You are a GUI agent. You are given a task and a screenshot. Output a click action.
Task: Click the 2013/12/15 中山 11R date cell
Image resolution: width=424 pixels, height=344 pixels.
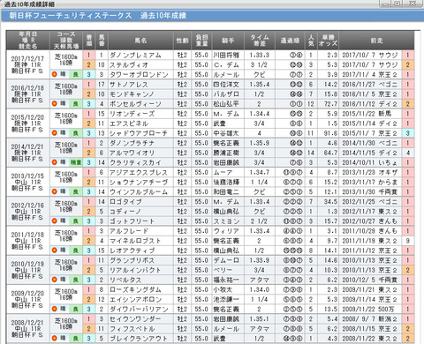coord(27,182)
